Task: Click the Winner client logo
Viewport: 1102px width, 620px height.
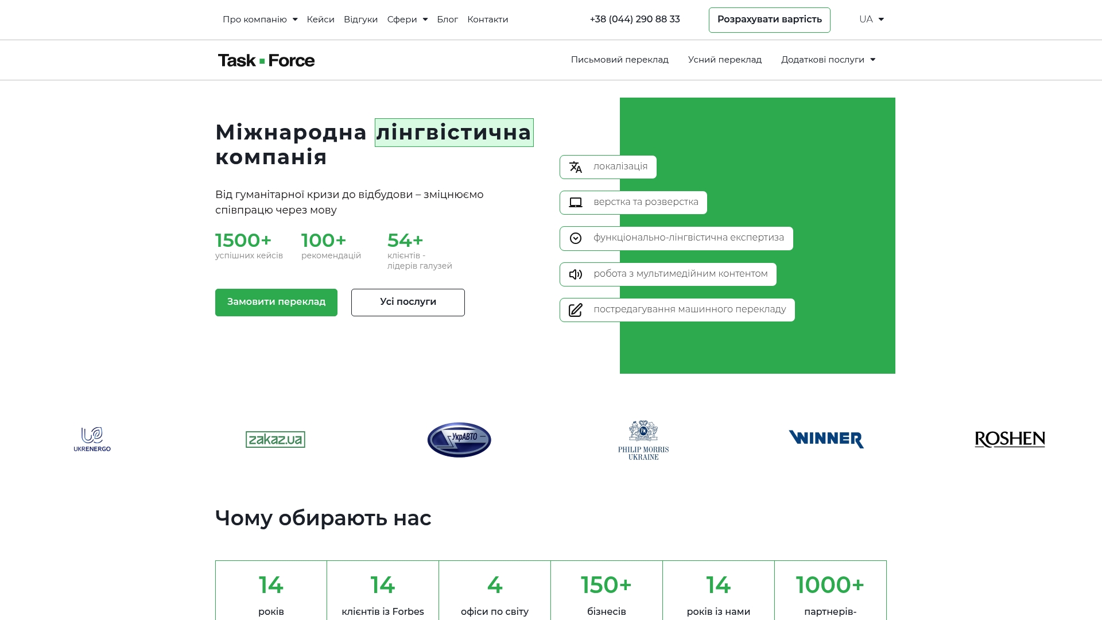Action: (x=826, y=439)
